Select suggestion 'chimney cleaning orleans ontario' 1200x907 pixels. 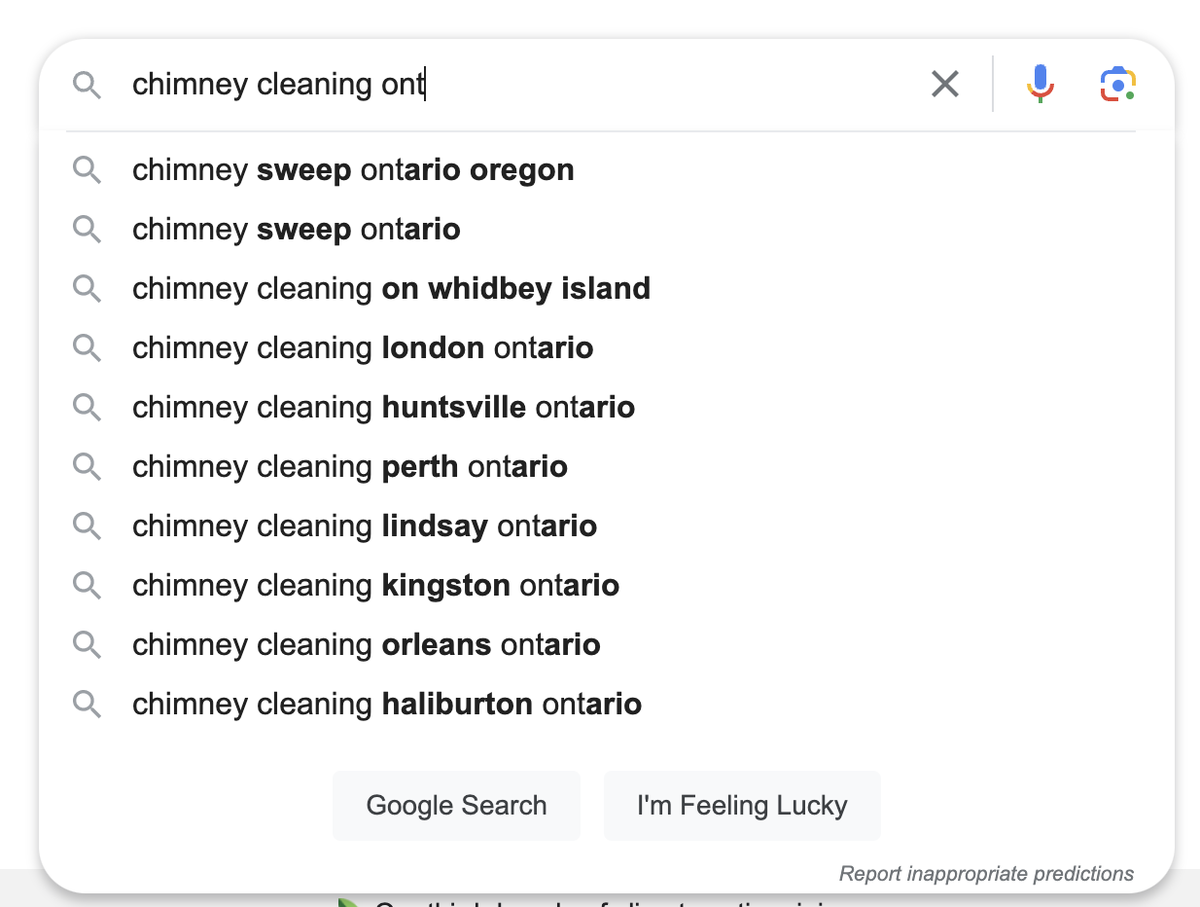click(367, 644)
